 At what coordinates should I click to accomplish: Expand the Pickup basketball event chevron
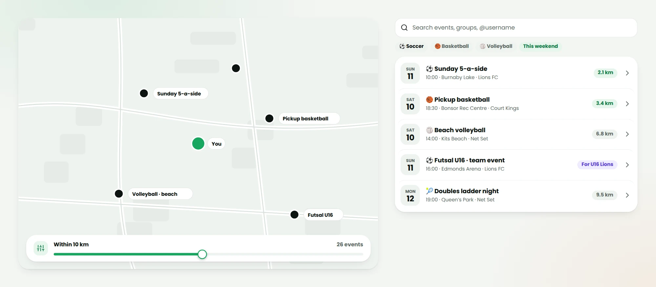pyautogui.click(x=627, y=104)
